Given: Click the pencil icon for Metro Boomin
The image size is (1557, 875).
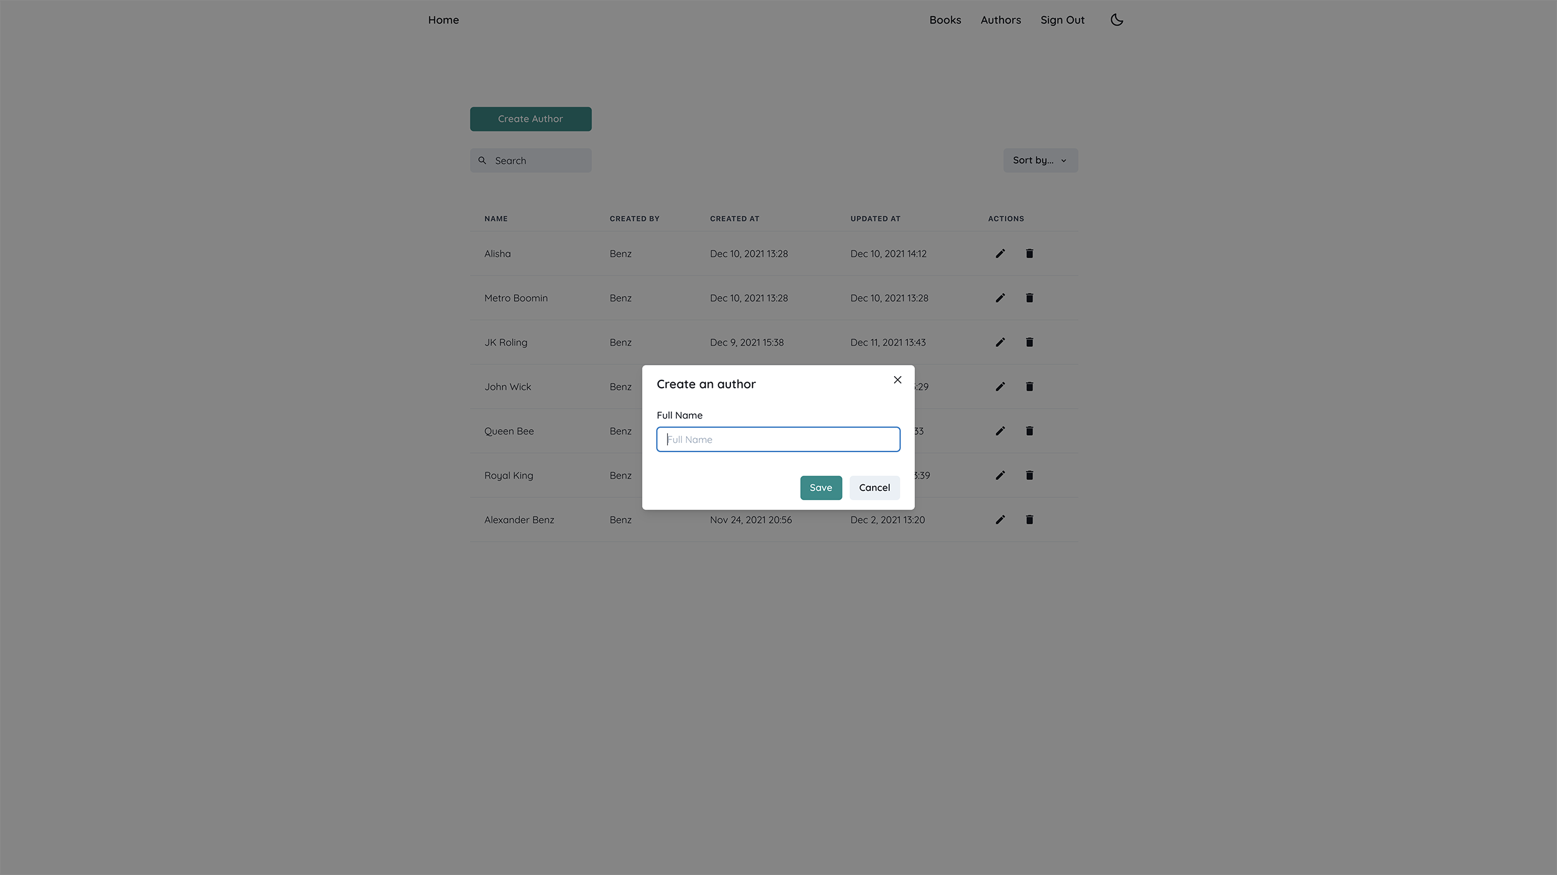Looking at the screenshot, I should [1000, 298].
